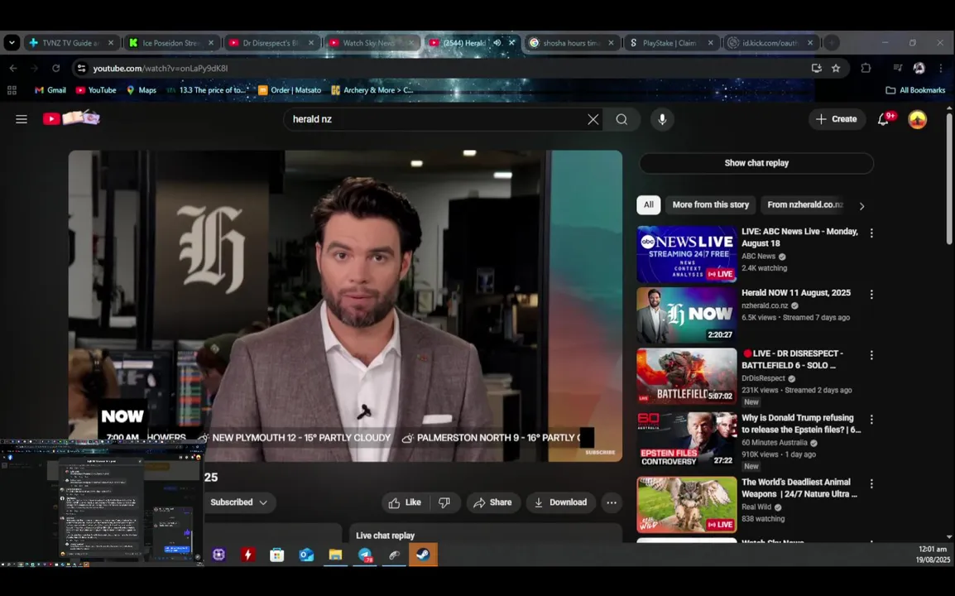Run the search with the magnifier button
Screen dimensions: 955x596
(621, 119)
